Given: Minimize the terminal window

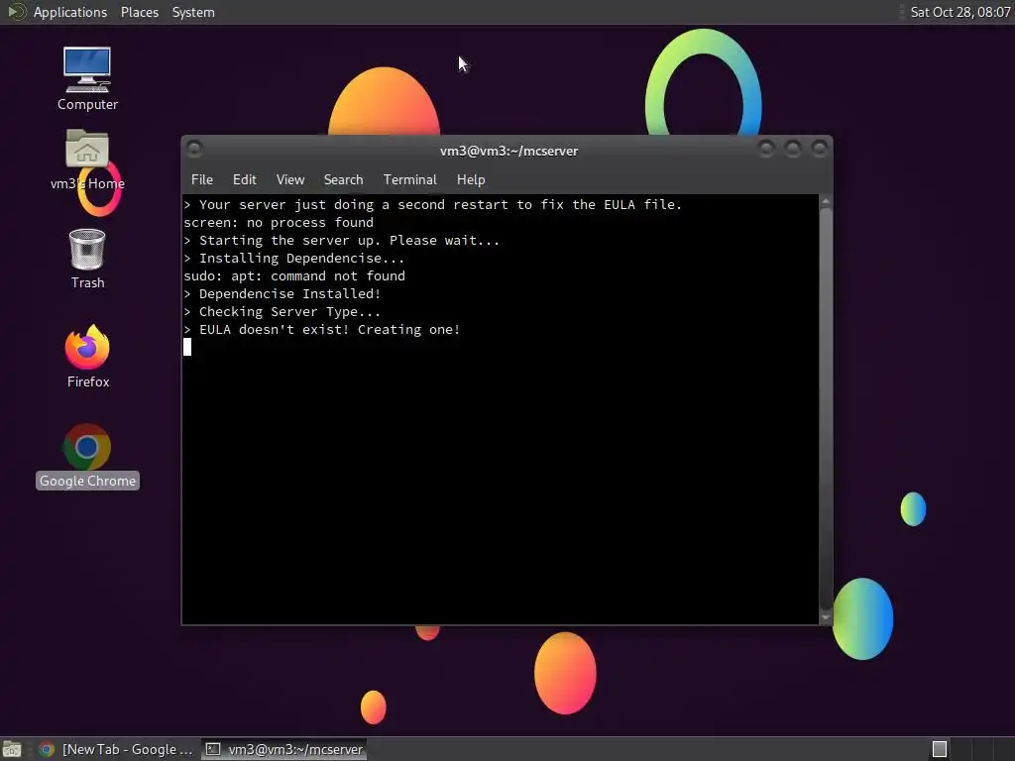Looking at the screenshot, I should click(766, 150).
